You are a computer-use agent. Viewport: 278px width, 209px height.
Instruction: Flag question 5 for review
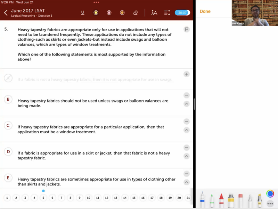coord(187,30)
